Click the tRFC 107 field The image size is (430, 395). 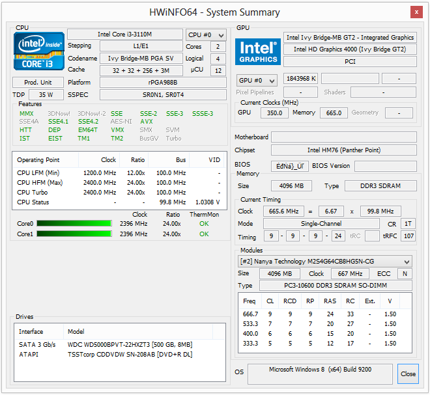point(408,236)
